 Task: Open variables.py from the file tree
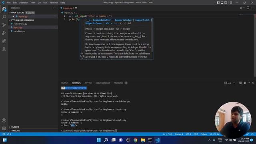19,31
